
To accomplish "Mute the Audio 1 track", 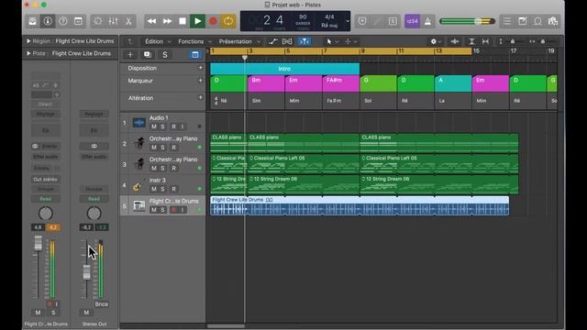I will [x=154, y=126].
